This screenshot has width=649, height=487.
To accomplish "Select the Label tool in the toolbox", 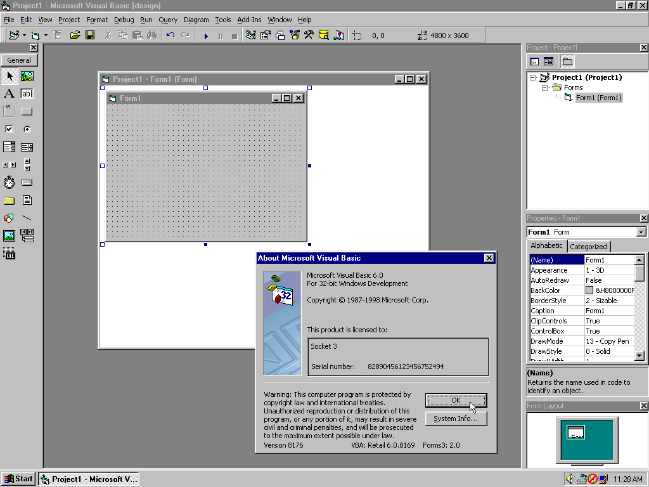I will click(9, 94).
